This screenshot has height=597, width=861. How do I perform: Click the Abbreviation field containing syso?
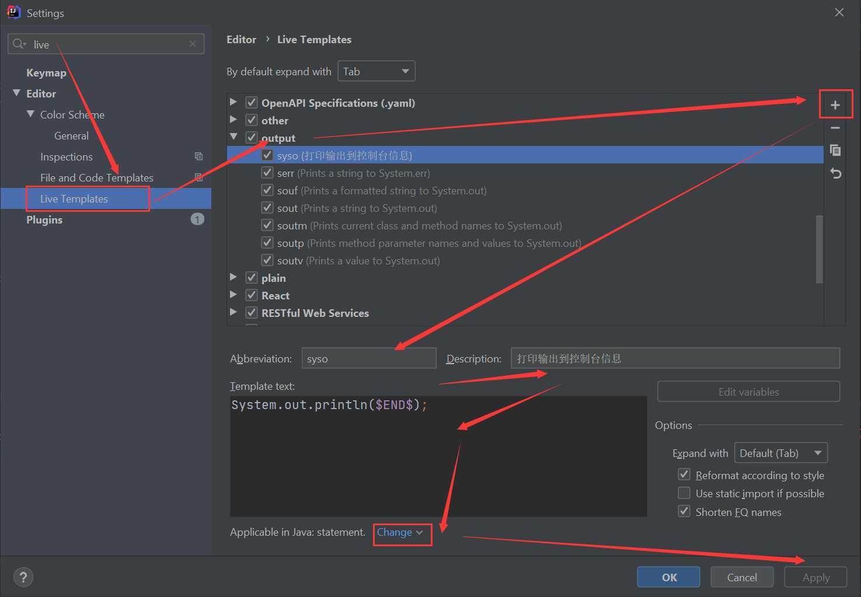click(x=369, y=358)
